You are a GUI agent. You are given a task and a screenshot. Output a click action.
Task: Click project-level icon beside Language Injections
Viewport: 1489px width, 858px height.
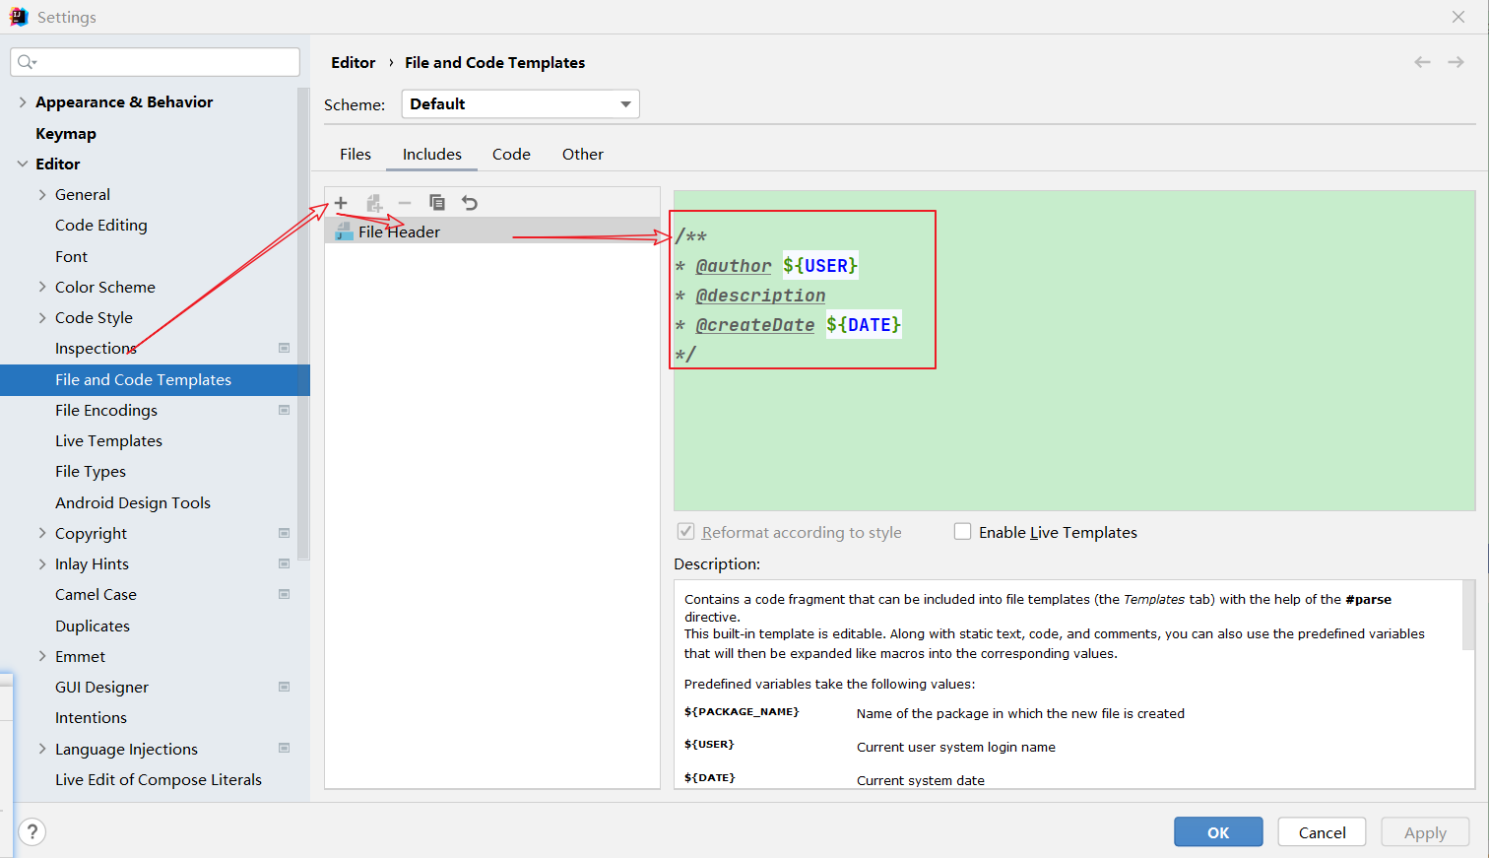point(284,748)
